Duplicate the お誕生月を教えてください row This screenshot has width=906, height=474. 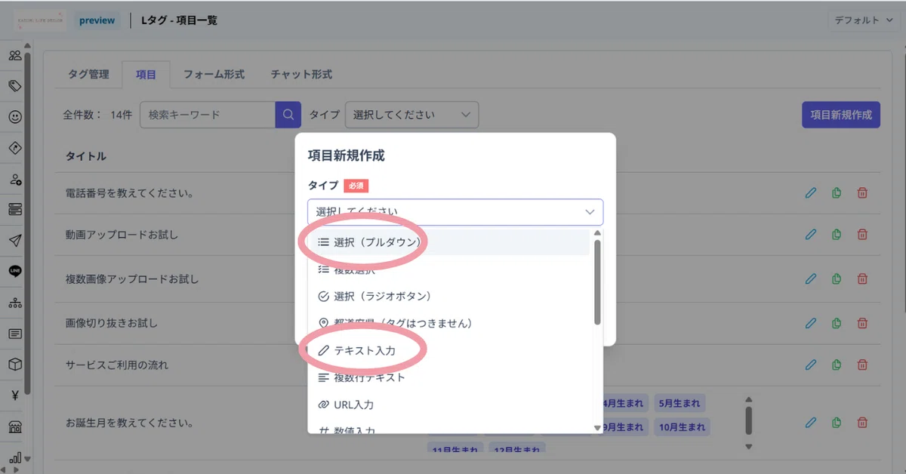point(837,423)
